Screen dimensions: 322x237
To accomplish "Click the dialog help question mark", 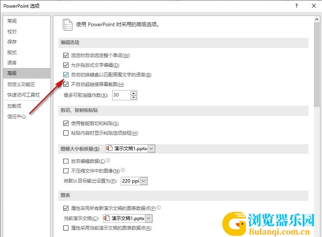I will pos(296,6).
